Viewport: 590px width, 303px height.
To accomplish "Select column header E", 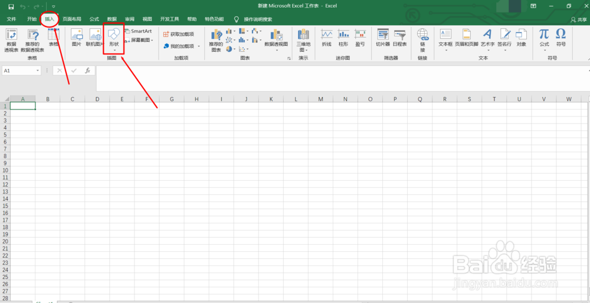I will [x=122, y=99].
